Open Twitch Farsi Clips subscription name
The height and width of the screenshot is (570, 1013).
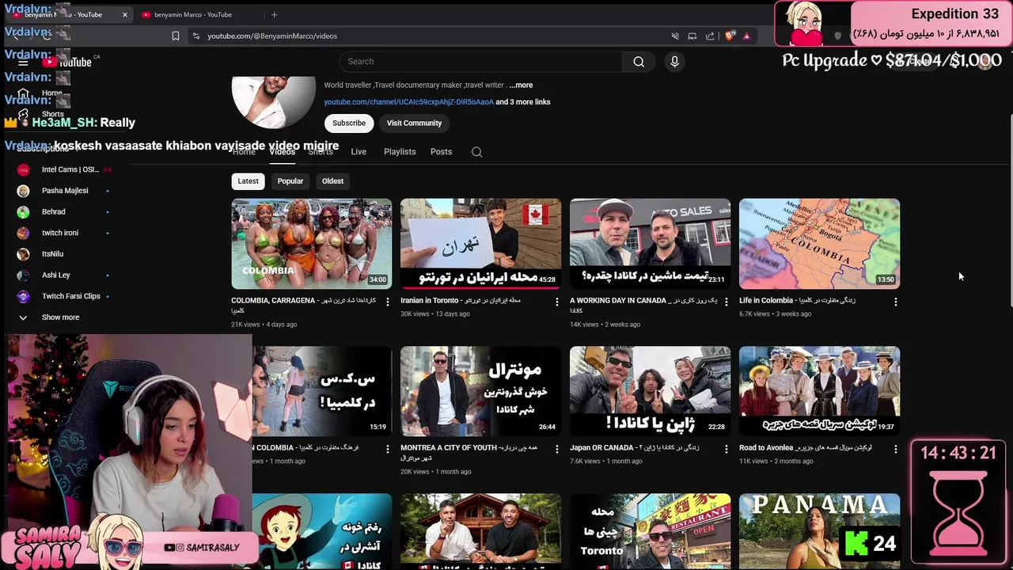coord(71,296)
